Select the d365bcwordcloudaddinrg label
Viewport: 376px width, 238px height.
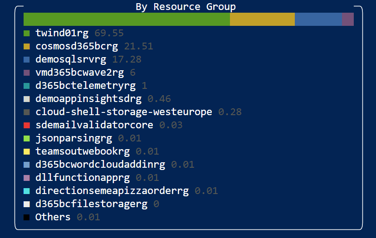pos(100,165)
